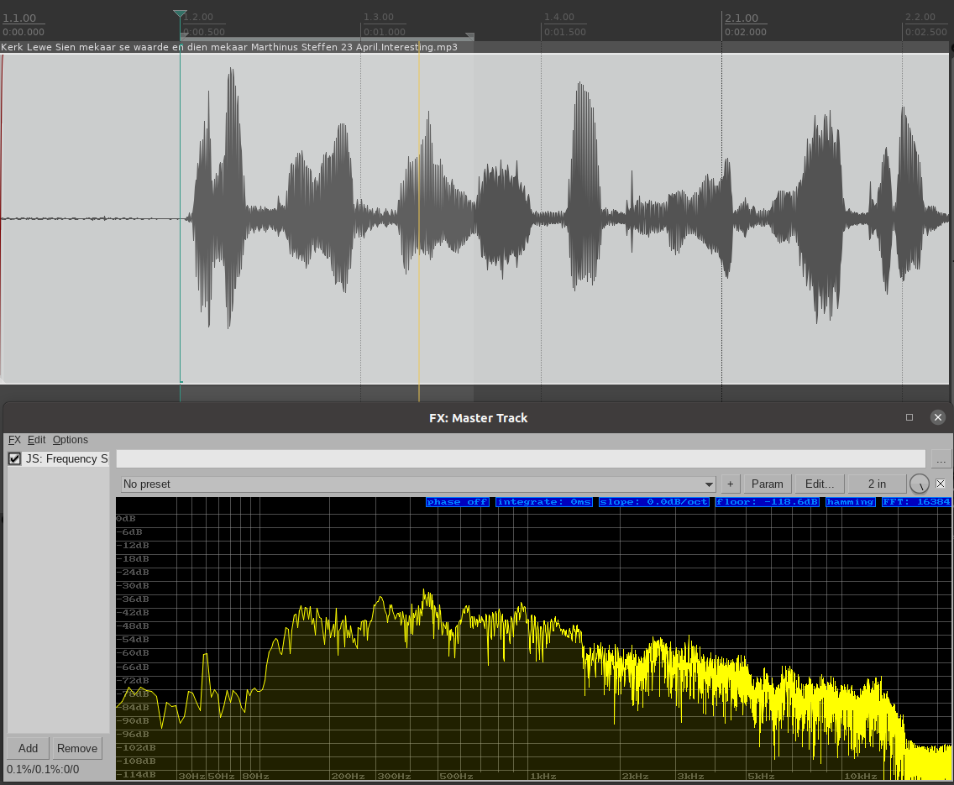Click the 2 in routing button
Viewport: 954px width, 785px height.
pos(877,484)
